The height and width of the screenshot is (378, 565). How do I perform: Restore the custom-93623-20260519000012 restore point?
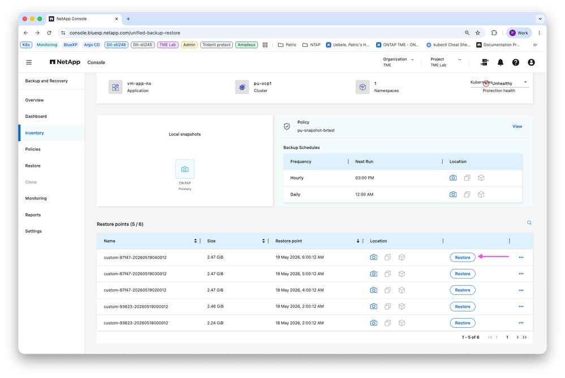pos(462,307)
